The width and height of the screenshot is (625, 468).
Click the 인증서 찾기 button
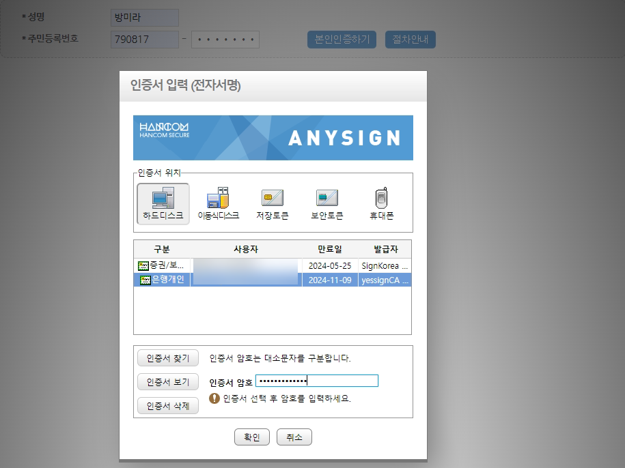(168, 358)
